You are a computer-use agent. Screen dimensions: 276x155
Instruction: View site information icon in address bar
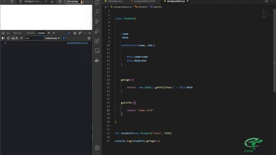tap(21, 2)
